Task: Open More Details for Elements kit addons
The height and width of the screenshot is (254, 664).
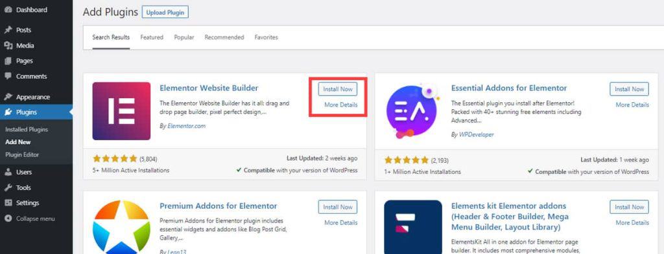Action: [x=632, y=223]
